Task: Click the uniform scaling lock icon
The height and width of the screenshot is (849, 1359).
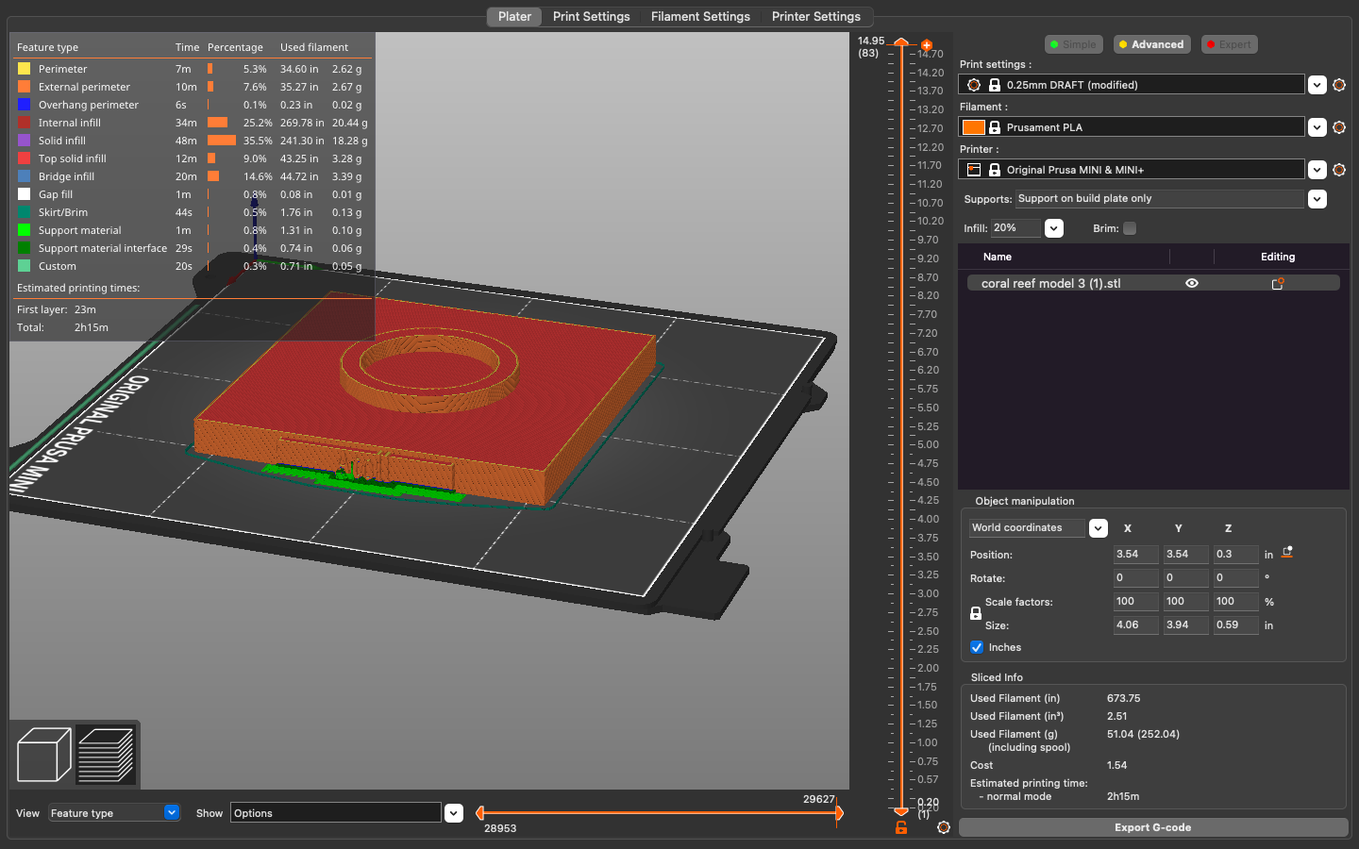Action: 976,613
